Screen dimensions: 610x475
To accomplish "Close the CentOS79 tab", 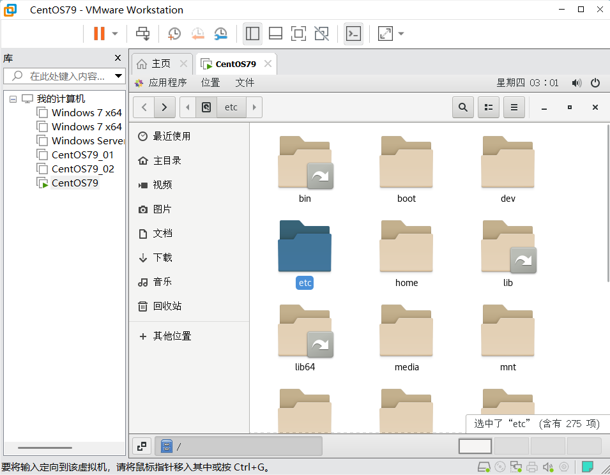I will coord(268,64).
